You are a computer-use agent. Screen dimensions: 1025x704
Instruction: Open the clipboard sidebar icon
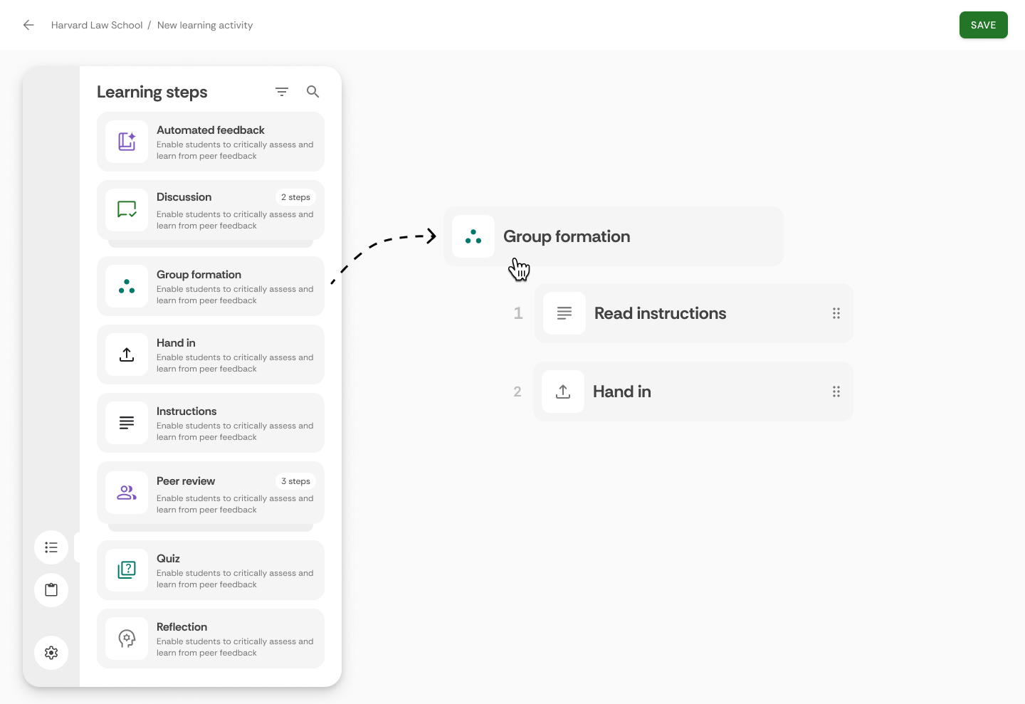click(x=51, y=590)
